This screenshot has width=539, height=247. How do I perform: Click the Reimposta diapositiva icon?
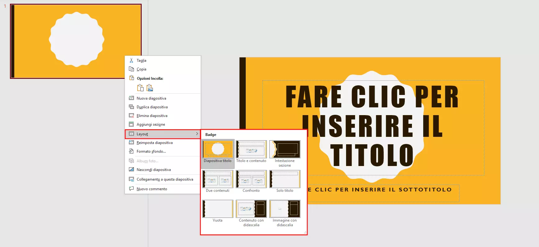[x=131, y=142]
